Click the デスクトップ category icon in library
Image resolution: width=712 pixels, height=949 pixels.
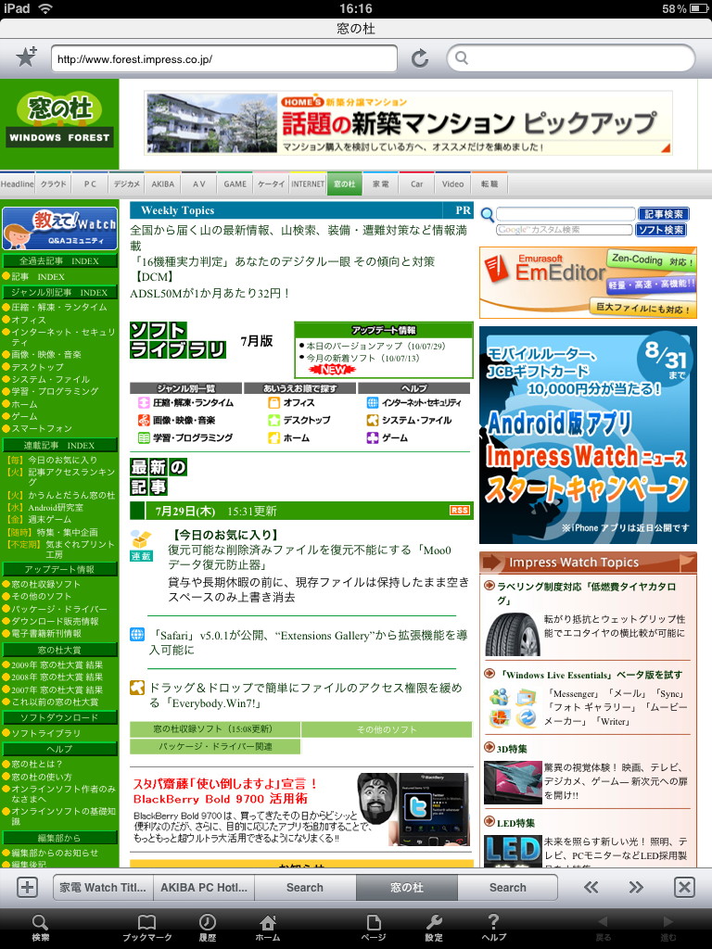[x=273, y=420]
